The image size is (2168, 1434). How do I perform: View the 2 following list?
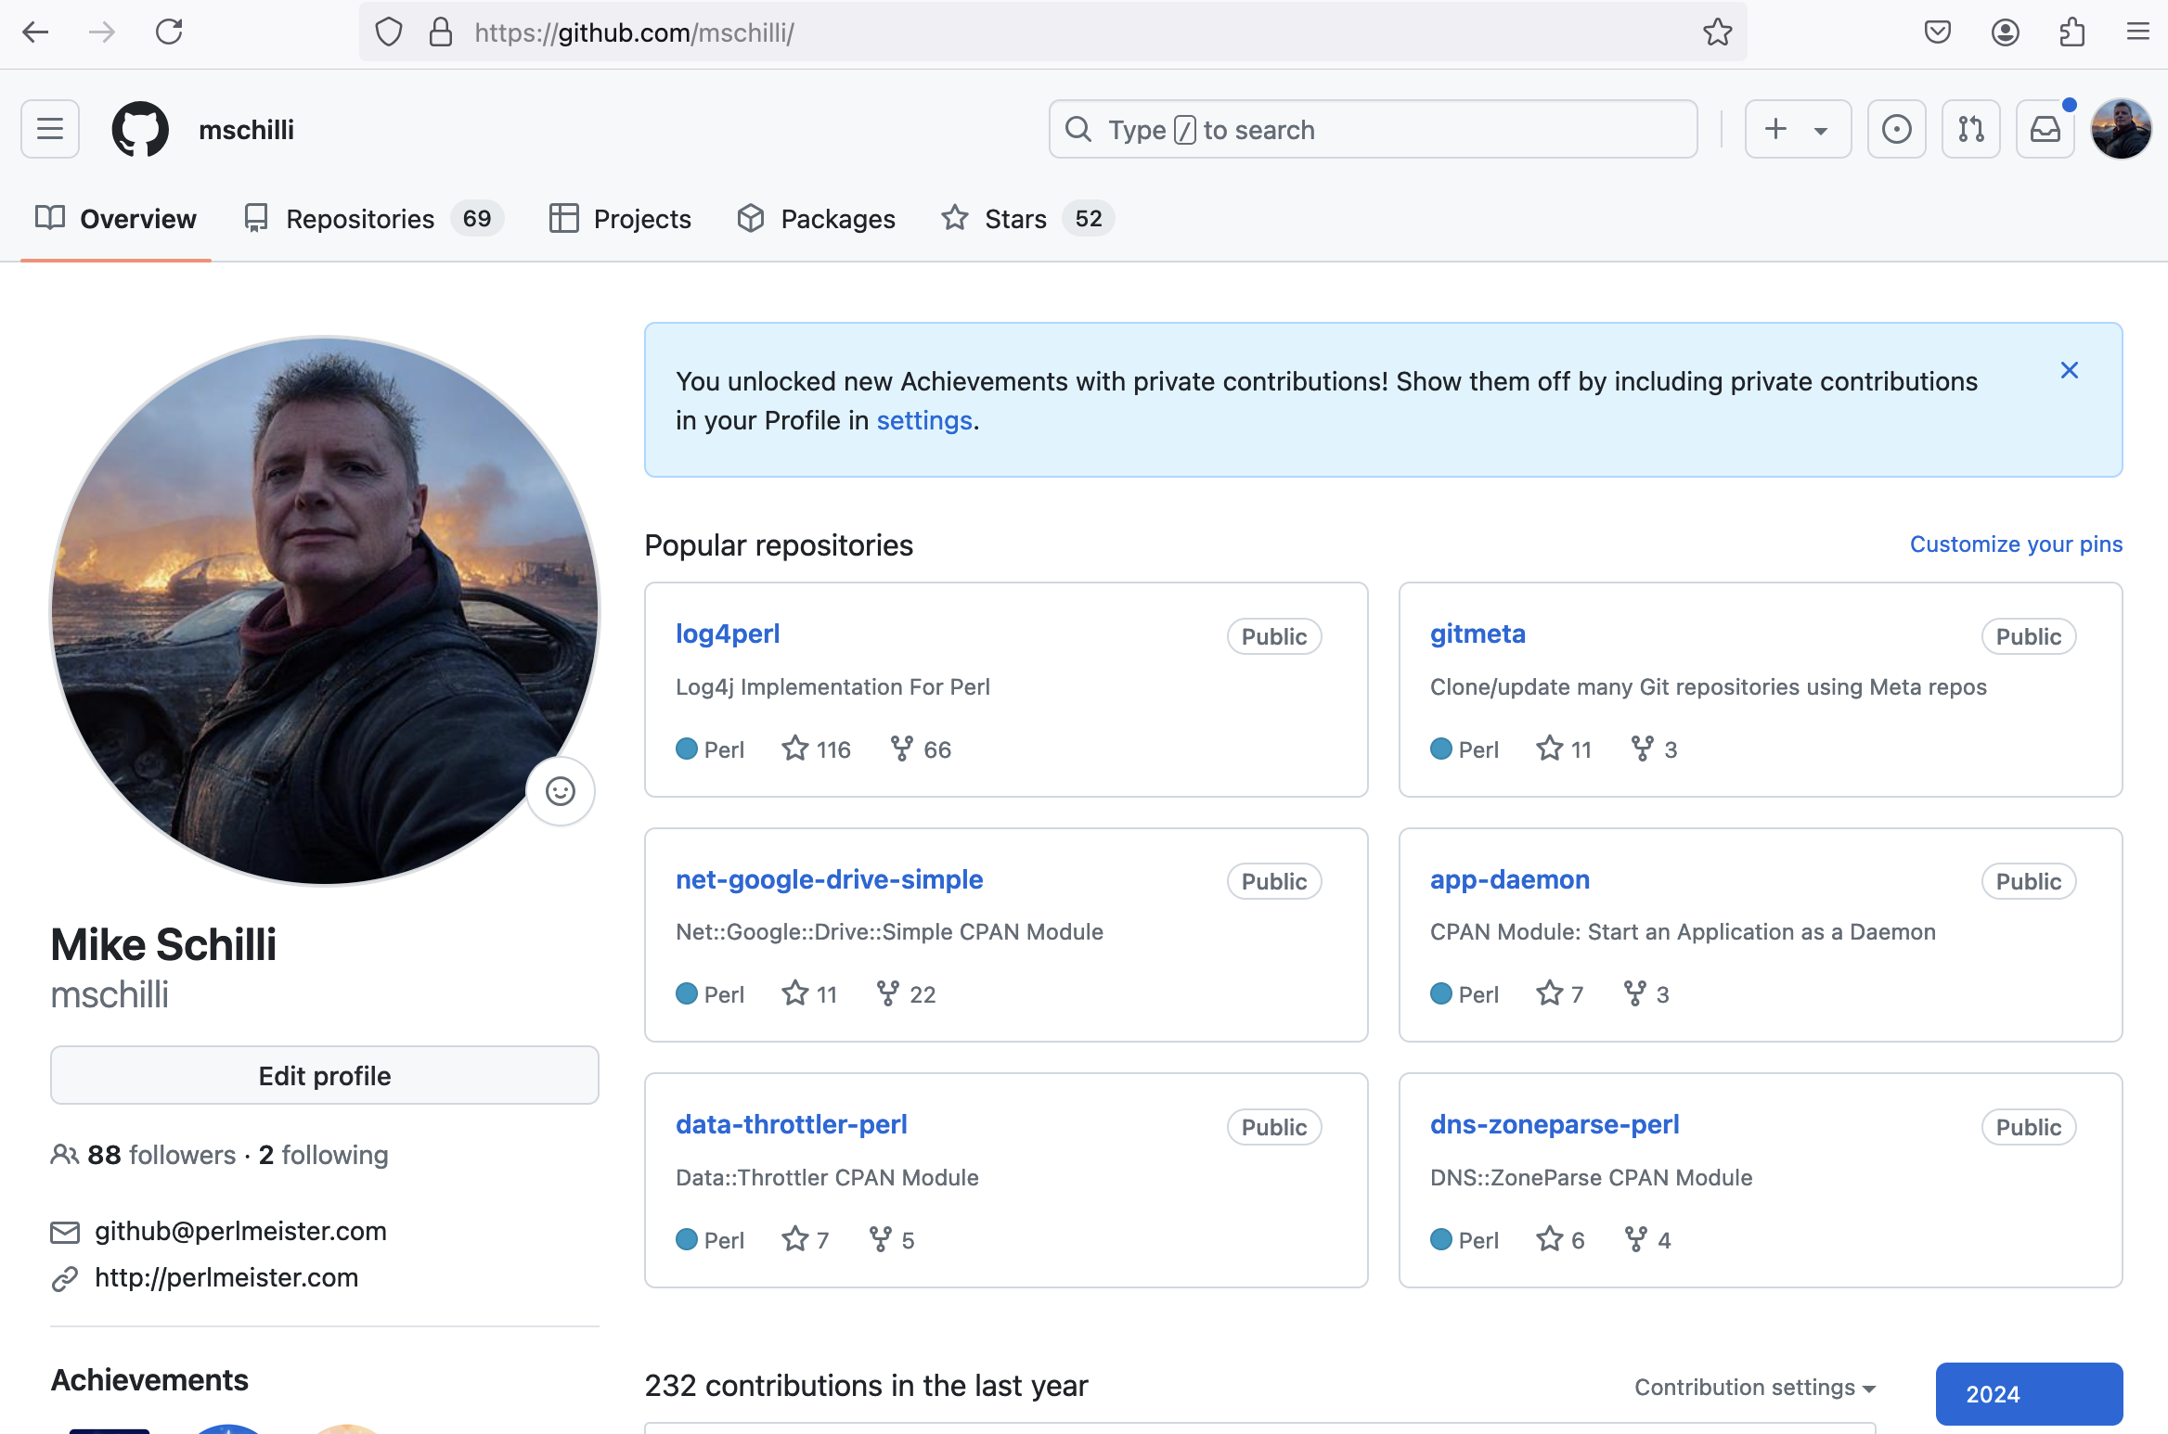(x=323, y=1155)
